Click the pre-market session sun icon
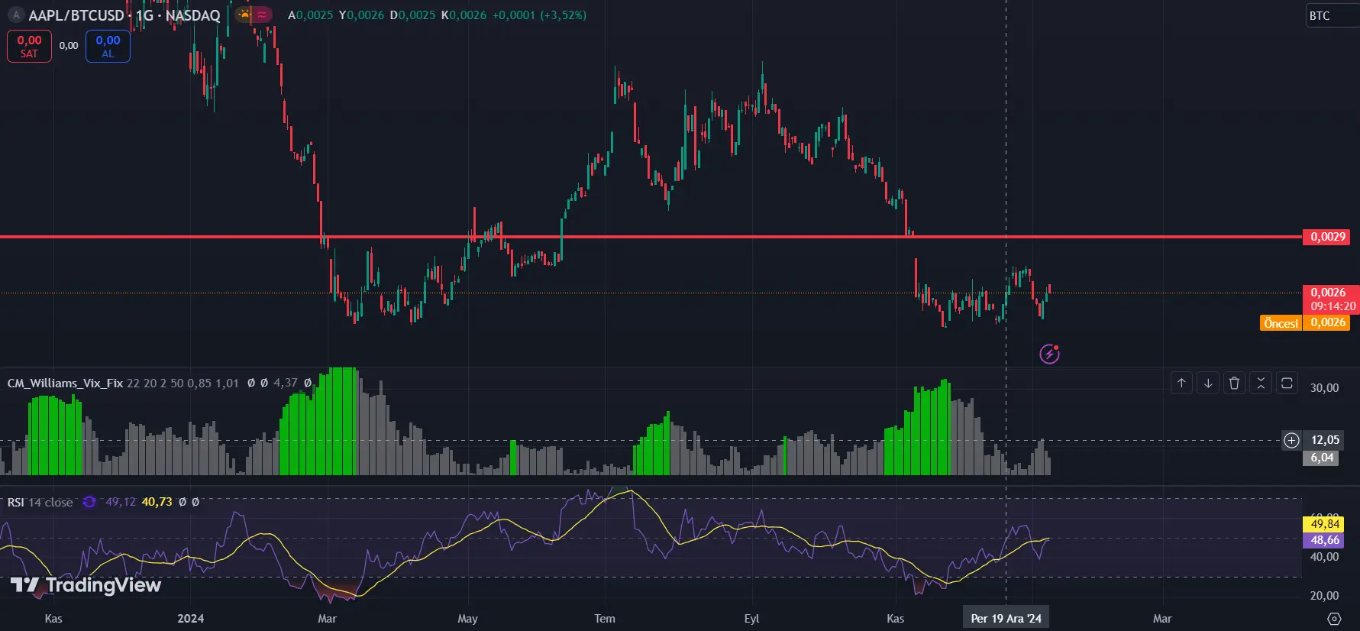The image size is (1360, 631). 244,15
